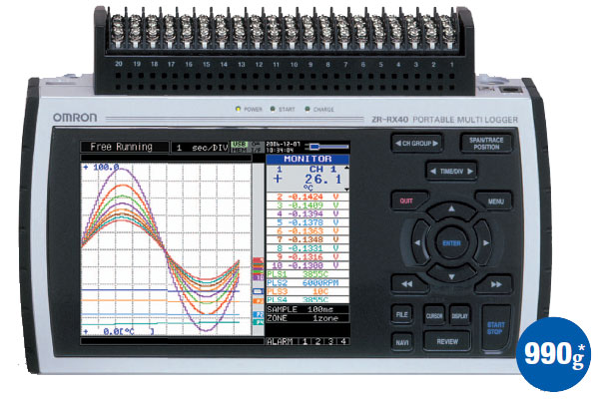This screenshot has height=399, width=599.
Task: Push the DISPLAY key
Action: (x=459, y=315)
